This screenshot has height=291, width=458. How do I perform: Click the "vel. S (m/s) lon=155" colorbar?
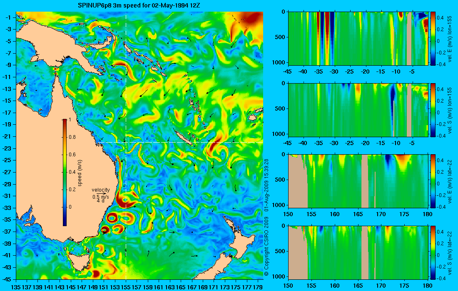coord(433,110)
